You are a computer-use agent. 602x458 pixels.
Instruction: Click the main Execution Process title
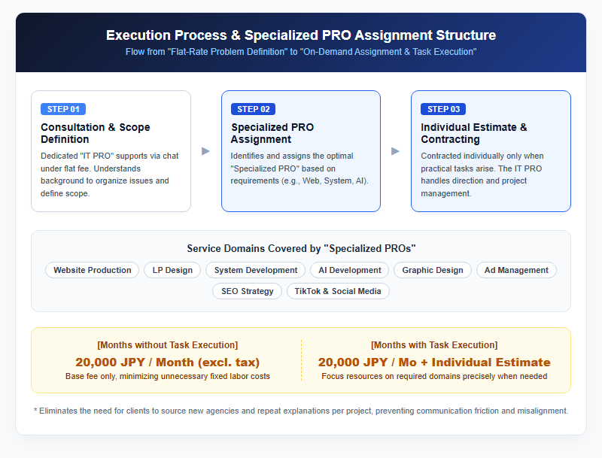(x=301, y=35)
